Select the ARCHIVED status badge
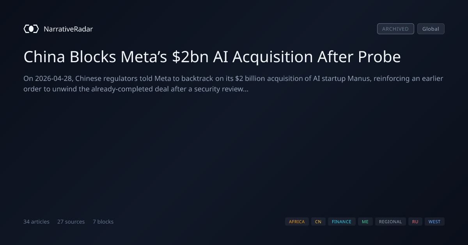The width and height of the screenshot is (468, 245). click(x=395, y=29)
